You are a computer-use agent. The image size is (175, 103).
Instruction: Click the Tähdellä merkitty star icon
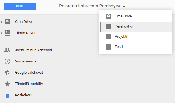point(7,84)
